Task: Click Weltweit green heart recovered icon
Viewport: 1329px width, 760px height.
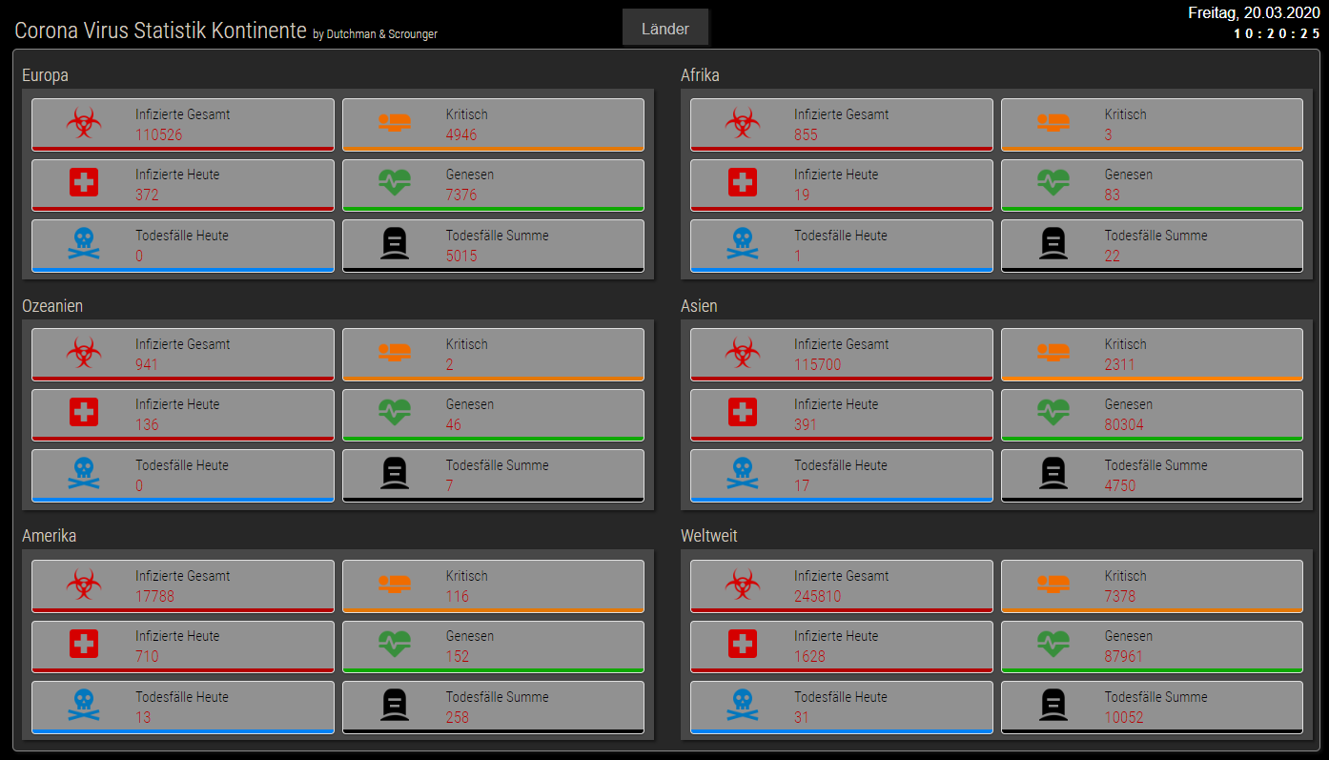Action: [x=1053, y=644]
